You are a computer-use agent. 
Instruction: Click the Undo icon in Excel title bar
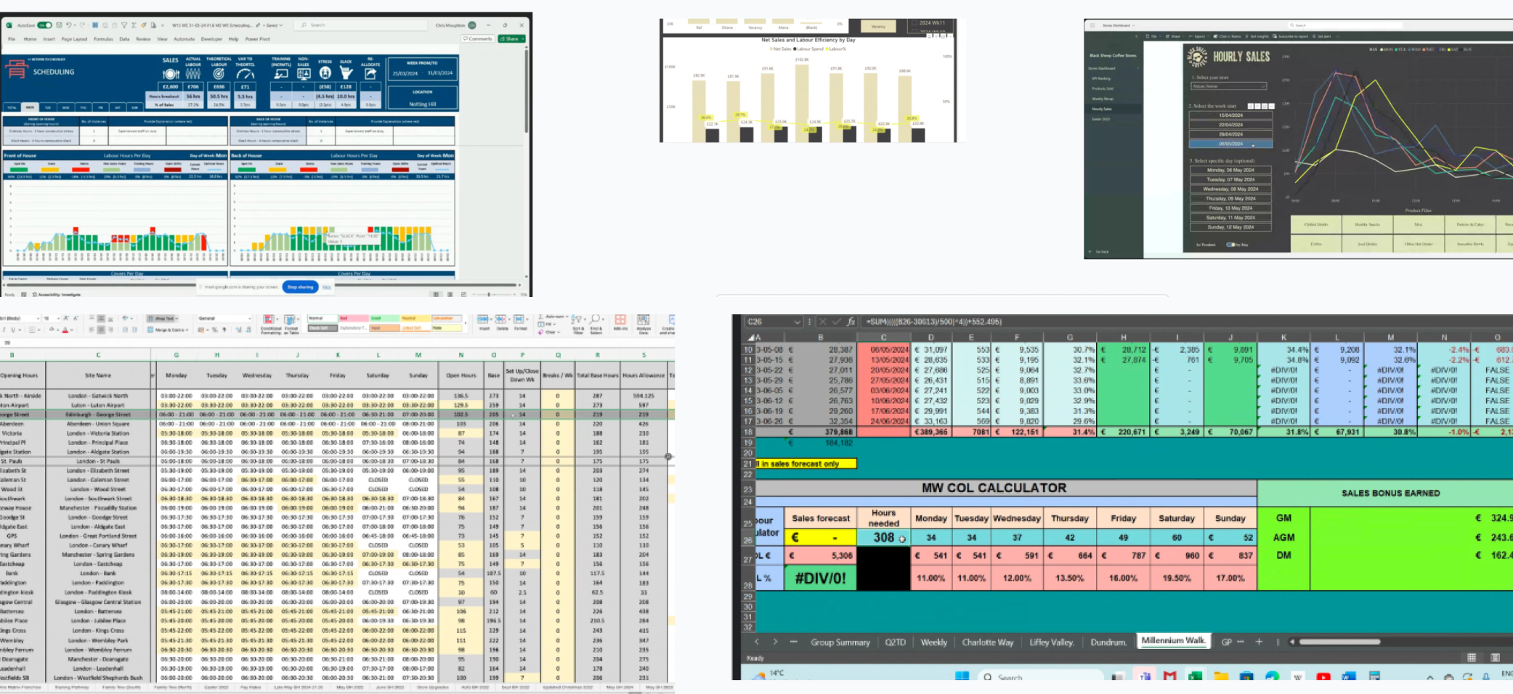(x=68, y=25)
